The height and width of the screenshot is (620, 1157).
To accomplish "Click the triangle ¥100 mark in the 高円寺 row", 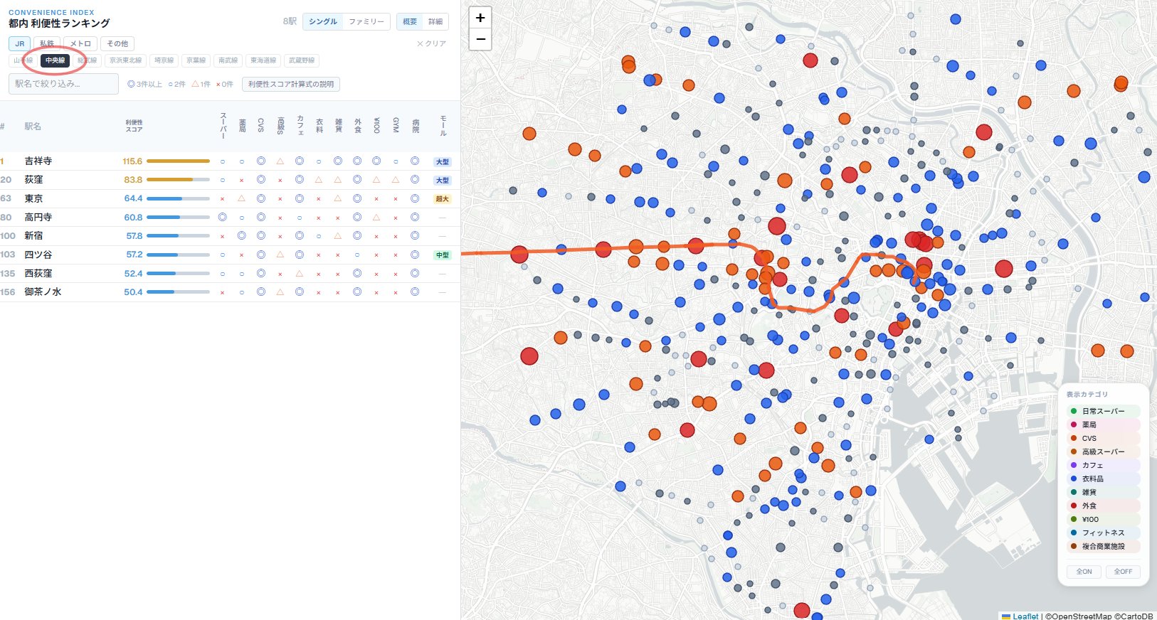I will coord(376,217).
